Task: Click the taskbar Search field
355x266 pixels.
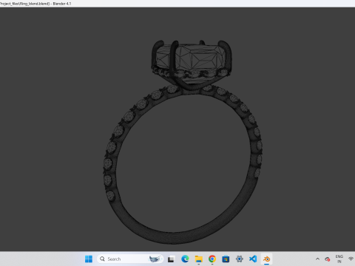Action: pyautogui.click(x=130, y=259)
